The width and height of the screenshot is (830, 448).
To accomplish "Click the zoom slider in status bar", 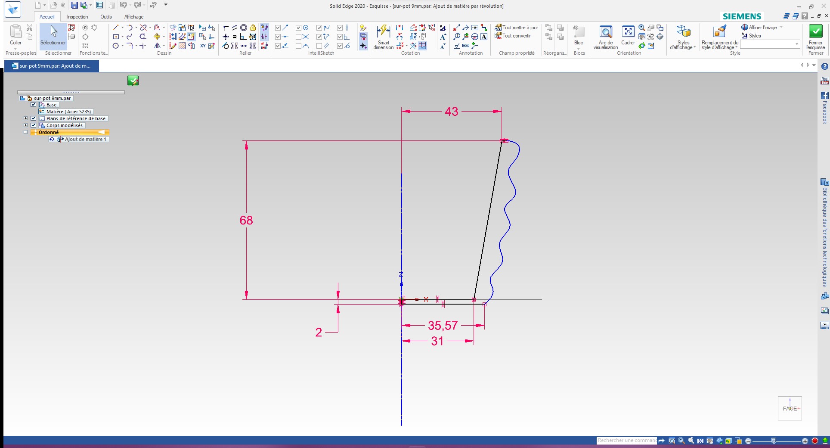I will point(774,441).
